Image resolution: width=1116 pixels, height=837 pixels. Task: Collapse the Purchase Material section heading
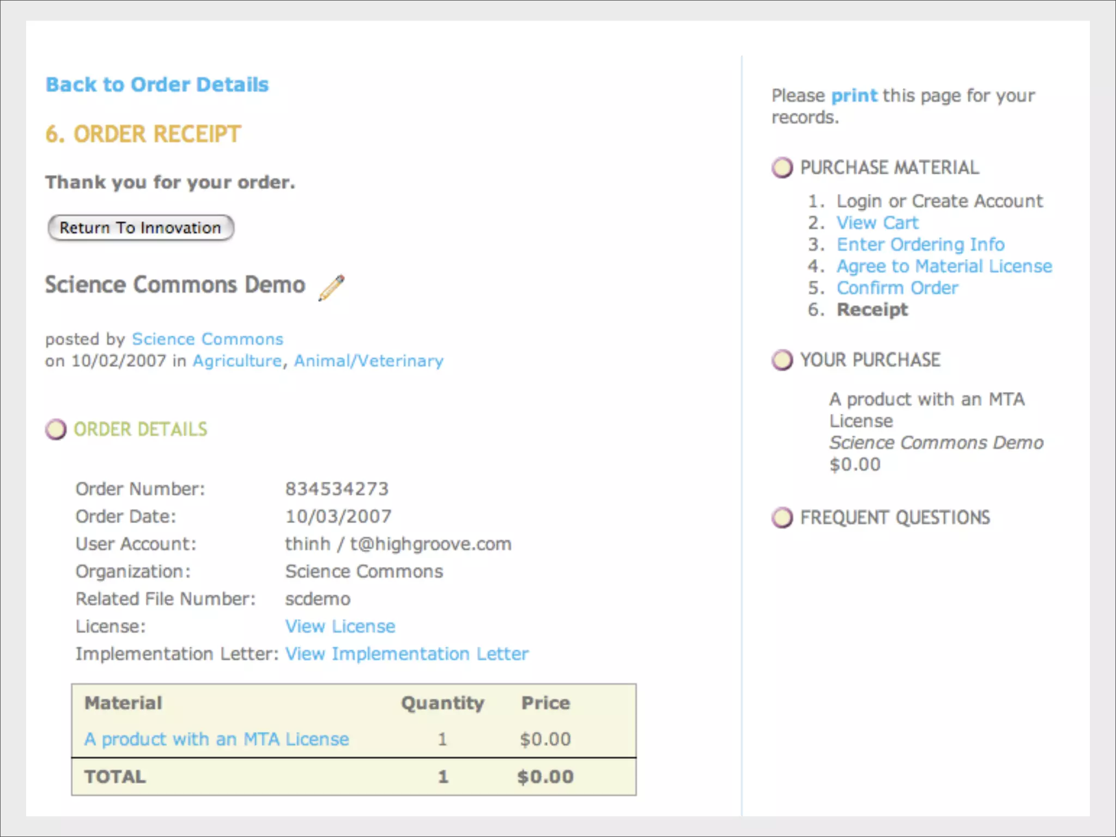point(889,167)
